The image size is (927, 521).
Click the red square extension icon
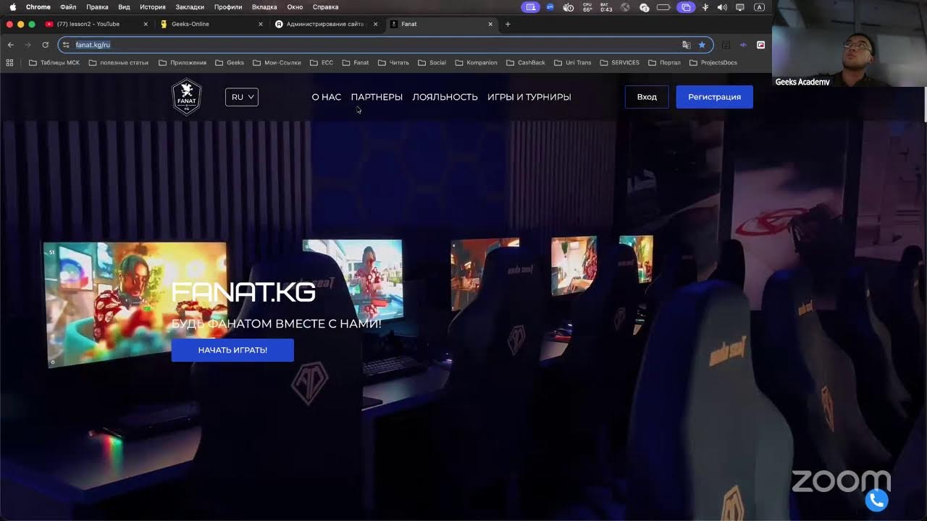pos(761,45)
